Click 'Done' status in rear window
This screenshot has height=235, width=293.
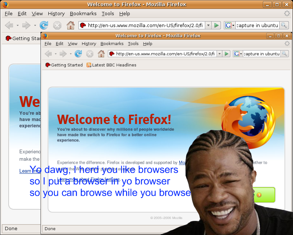pyautogui.click(x=11, y=228)
